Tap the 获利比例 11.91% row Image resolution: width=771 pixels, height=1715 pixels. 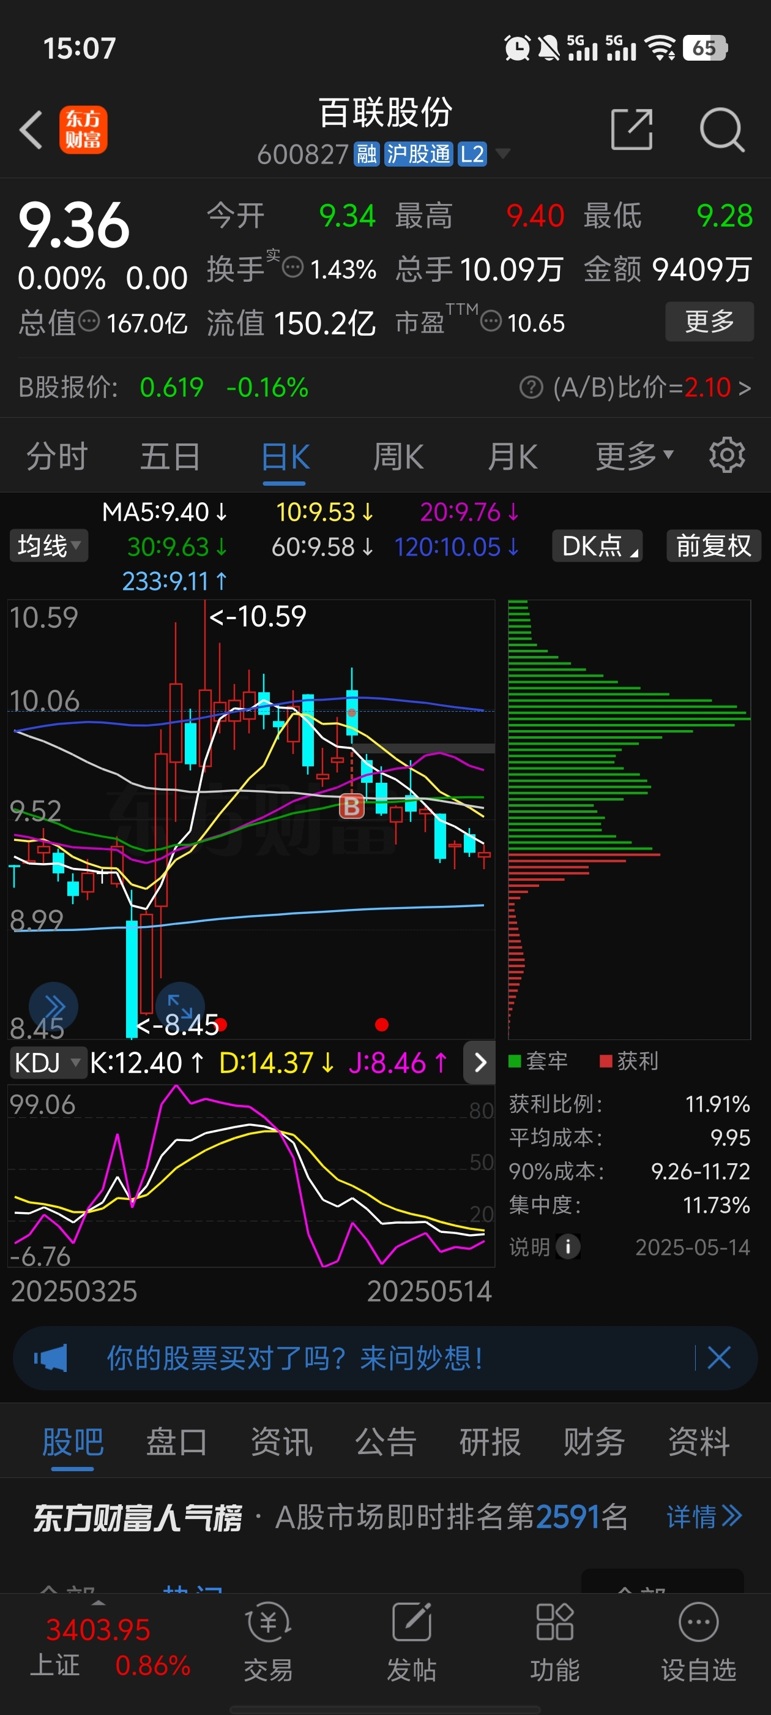629,1104
